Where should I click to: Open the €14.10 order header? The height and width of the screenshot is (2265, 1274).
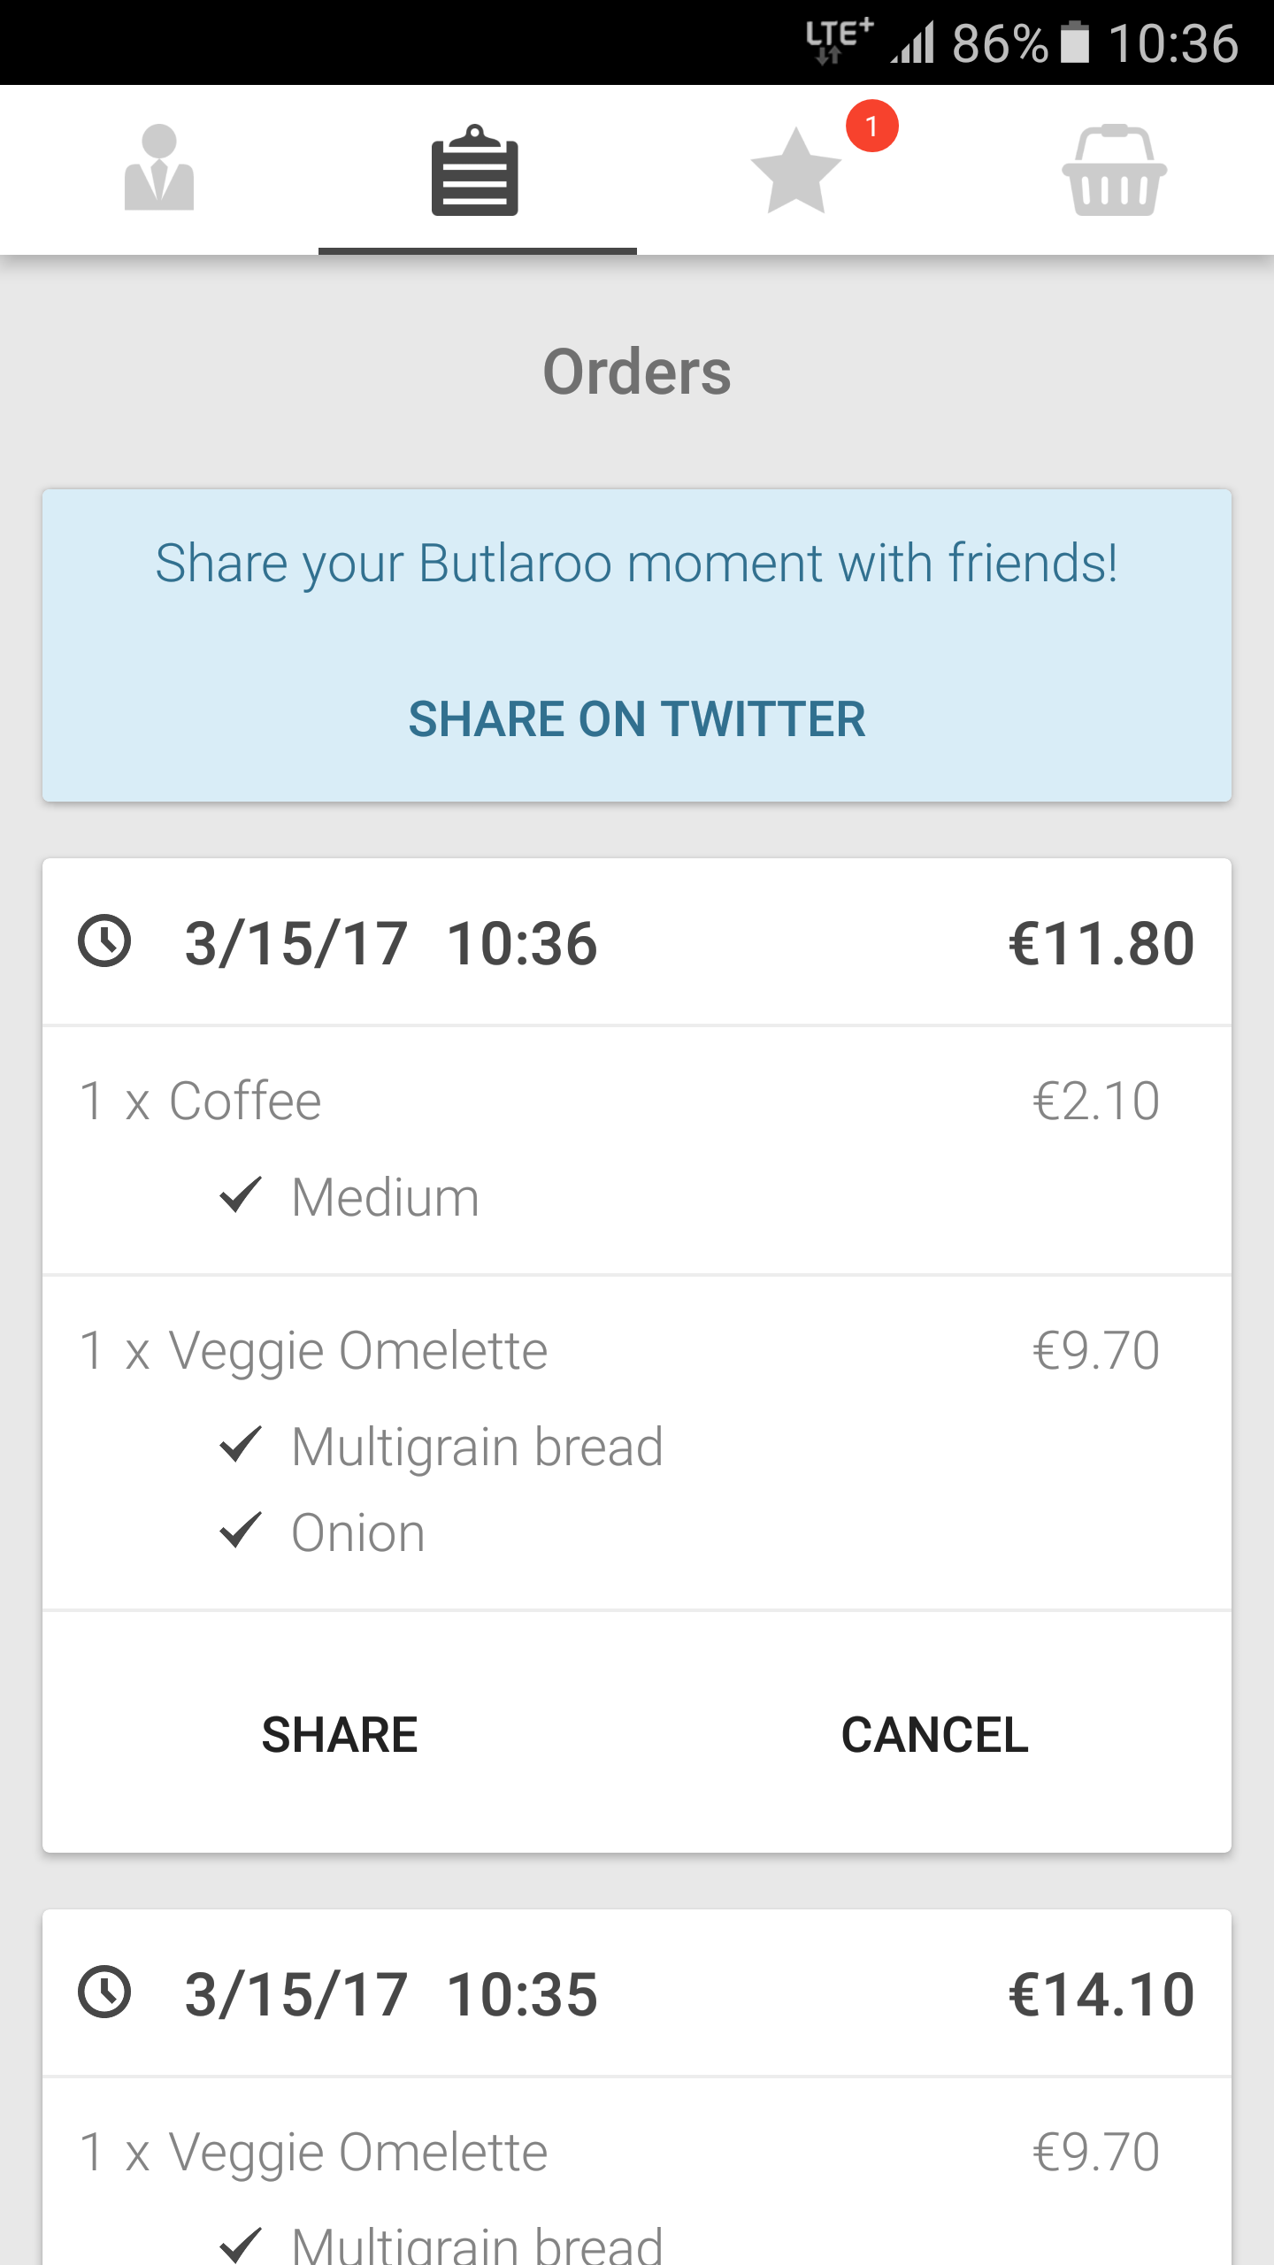coord(637,1994)
